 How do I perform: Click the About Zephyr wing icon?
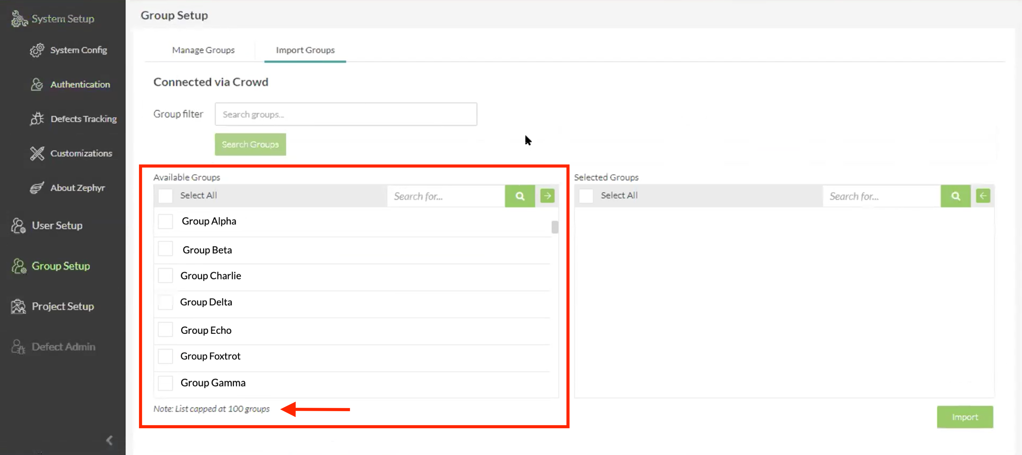[37, 188]
